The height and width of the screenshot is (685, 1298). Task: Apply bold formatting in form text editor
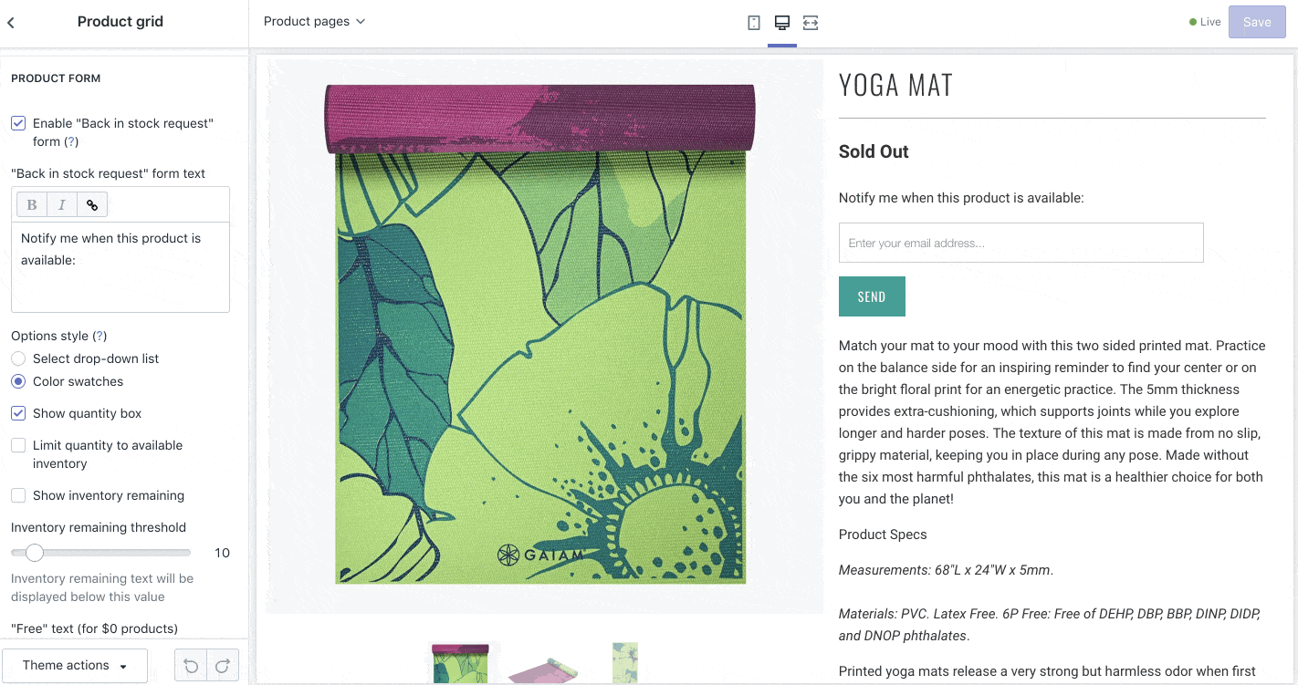click(x=32, y=204)
